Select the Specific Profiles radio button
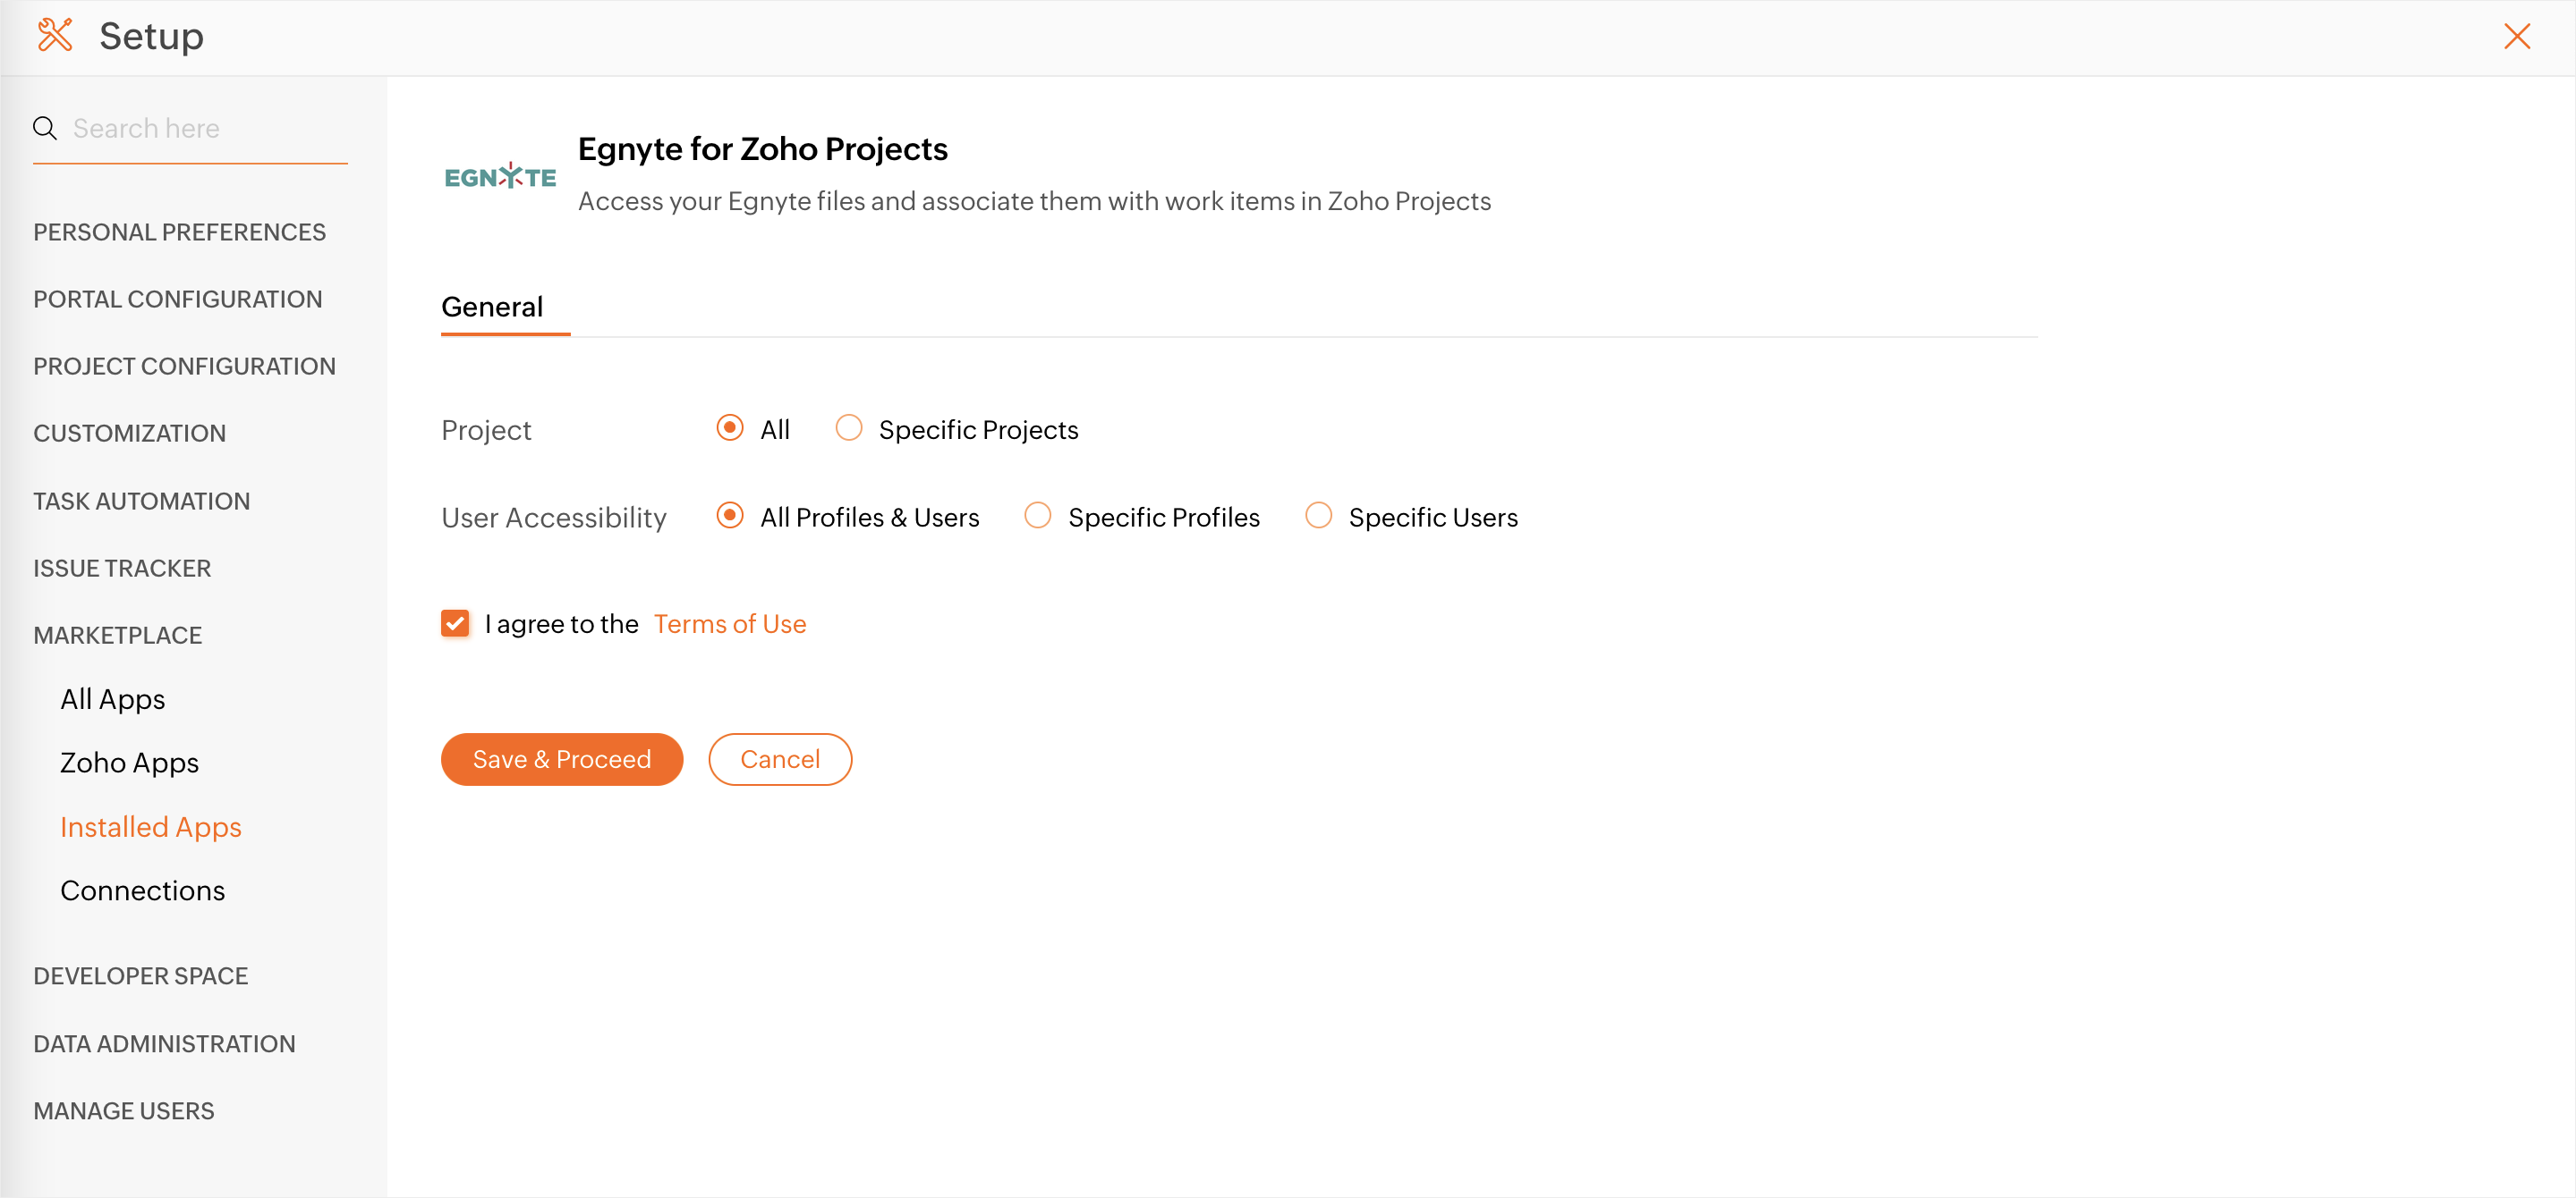This screenshot has width=2576, height=1198. [x=1038, y=517]
